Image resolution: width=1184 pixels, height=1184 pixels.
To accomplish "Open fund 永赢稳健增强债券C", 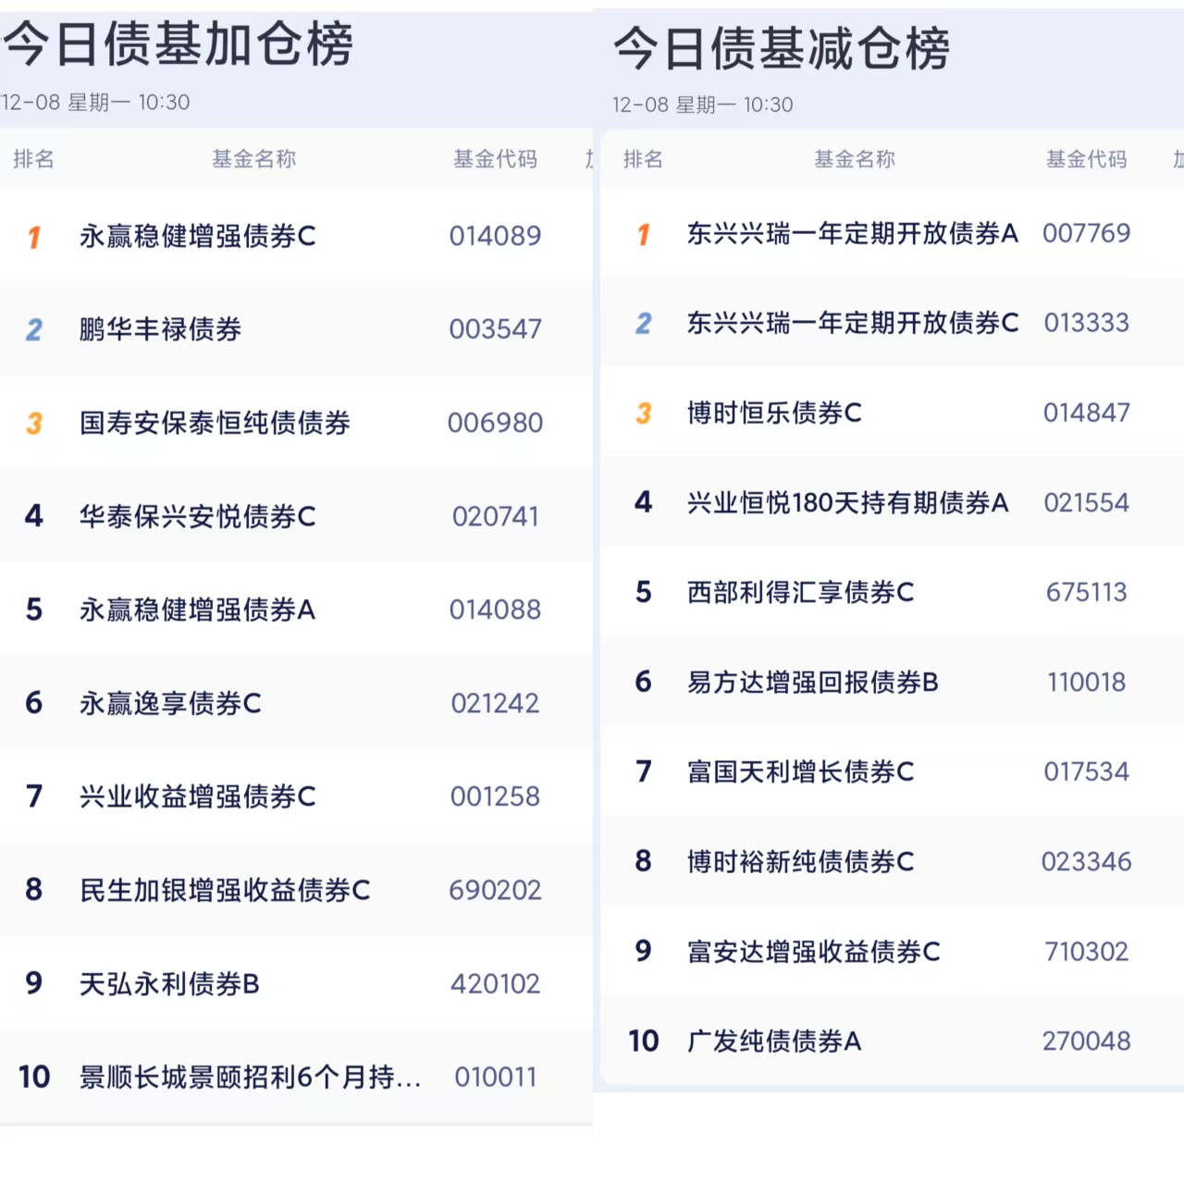I will pyautogui.click(x=198, y=237).
